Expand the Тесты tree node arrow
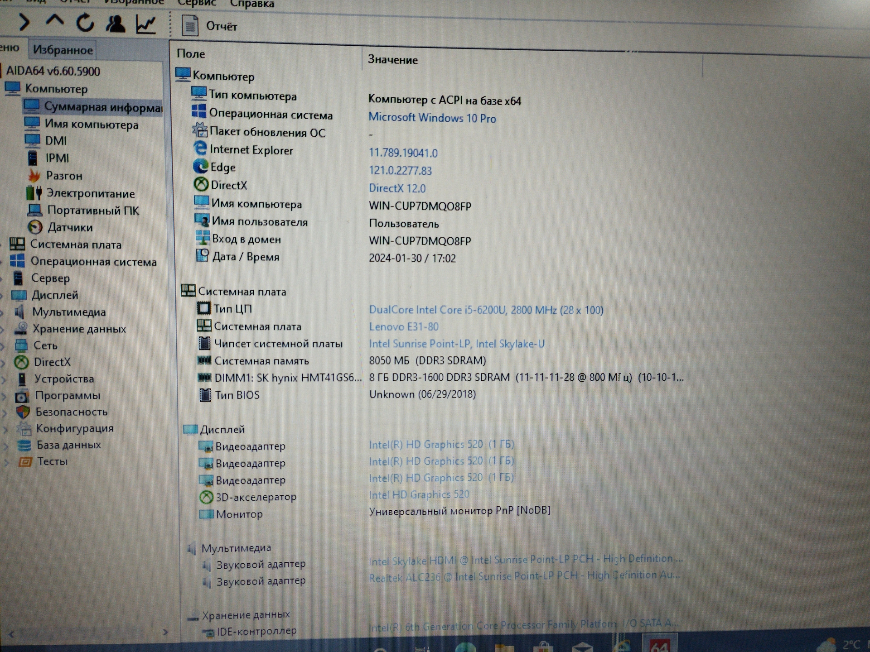 (x=6, y=463)
